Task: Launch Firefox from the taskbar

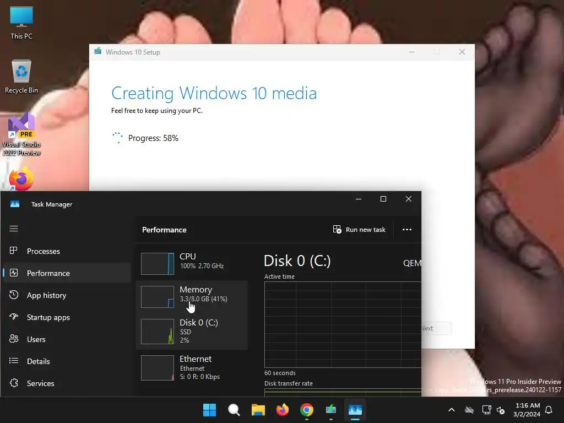Action: [283, 410]
